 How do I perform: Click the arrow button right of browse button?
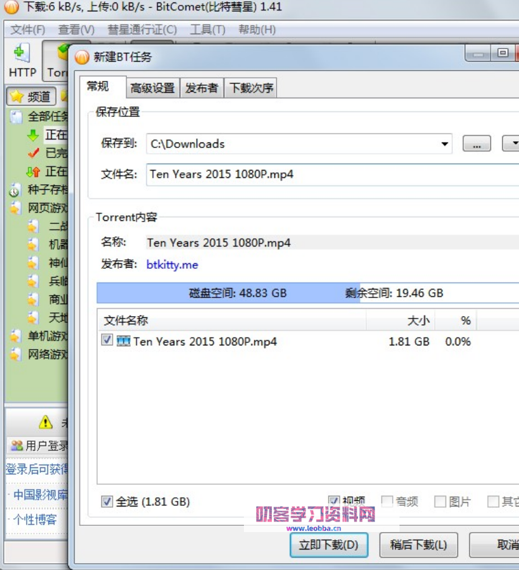pyautogui.click(x=512, y=144)
